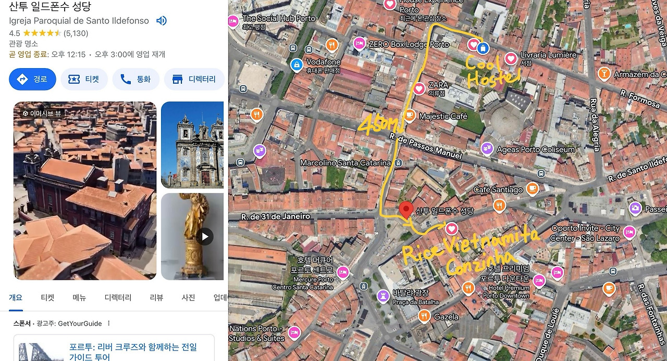Click the Nations Porto Studios hotel marker
Image resolution: width=667 pixels, height=361 pixels.
[x=294, y=332]
